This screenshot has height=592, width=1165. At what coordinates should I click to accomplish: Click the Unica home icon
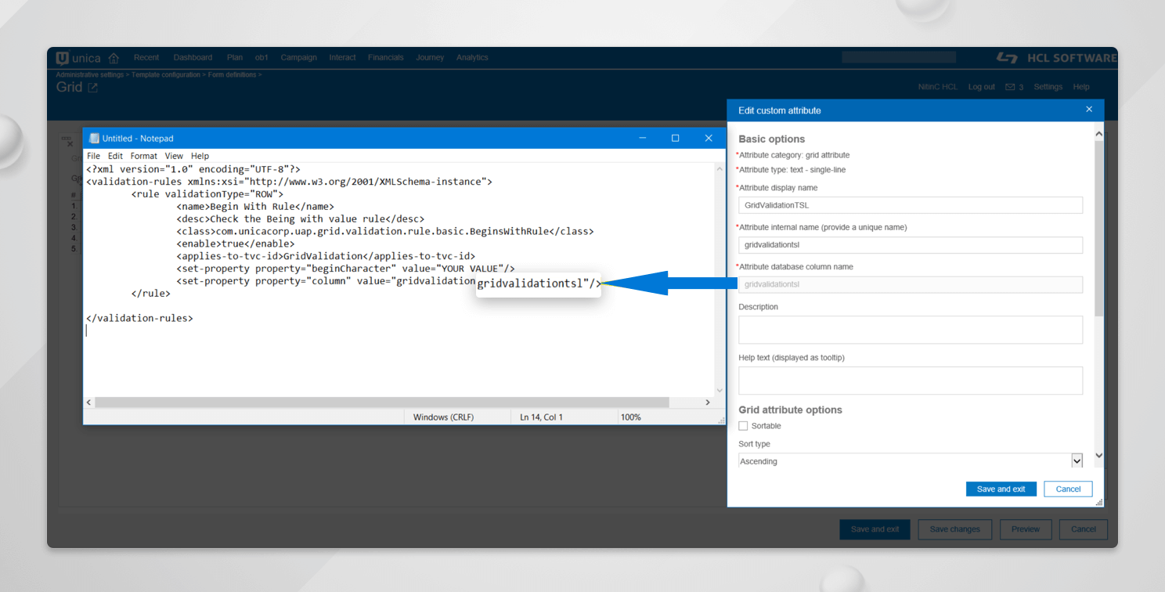[114, 57]
